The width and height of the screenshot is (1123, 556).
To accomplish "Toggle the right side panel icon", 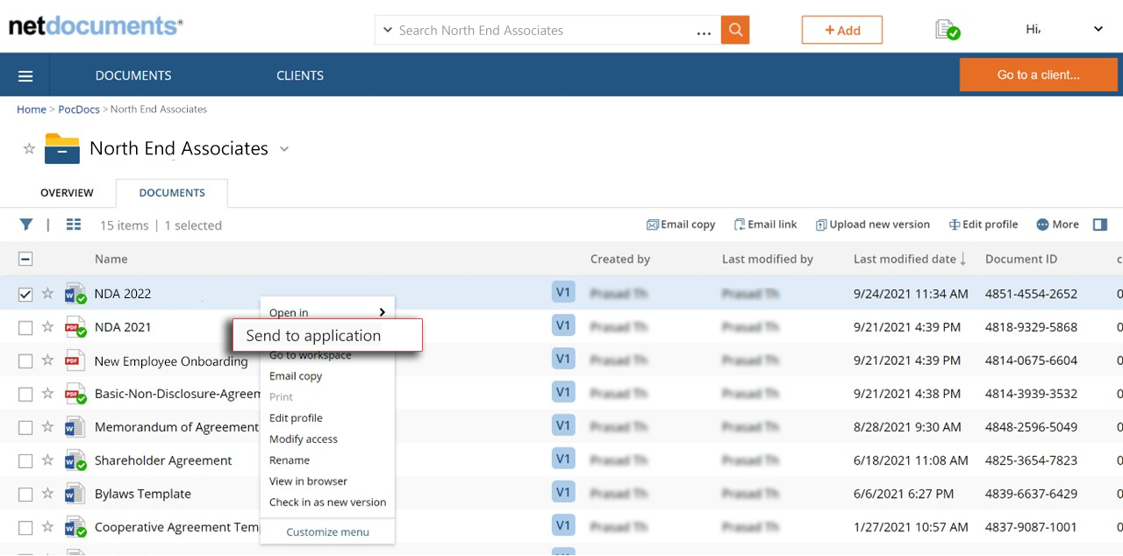I will (1100, 225).
